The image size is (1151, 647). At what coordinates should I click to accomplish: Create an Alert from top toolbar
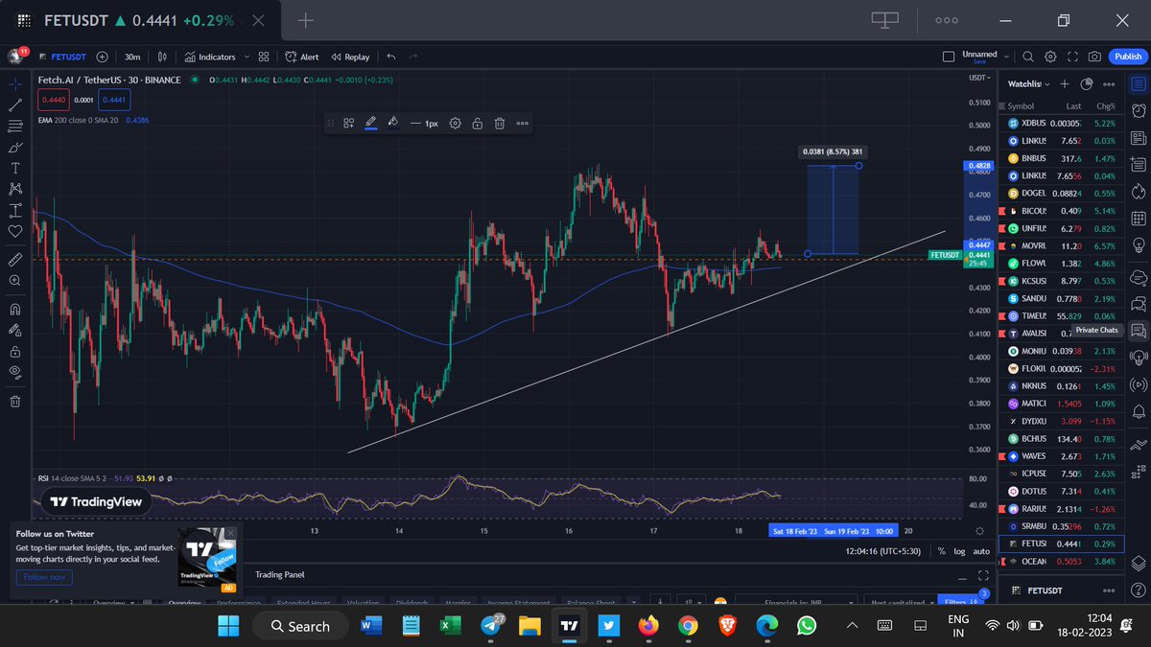(302, 57)
